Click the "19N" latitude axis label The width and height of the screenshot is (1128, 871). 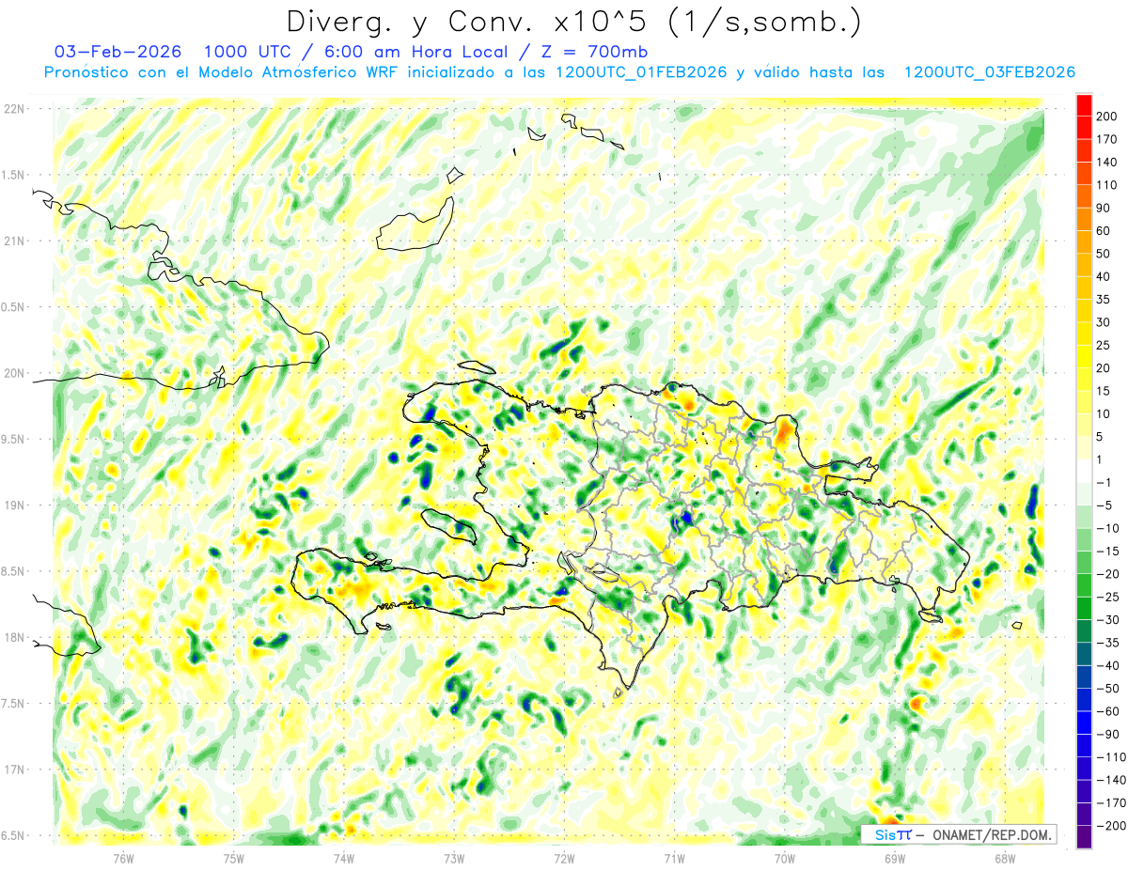click(x=14, y=505)
